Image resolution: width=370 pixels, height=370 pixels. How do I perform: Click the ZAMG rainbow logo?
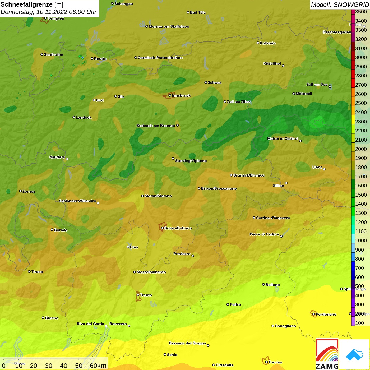click(x=327, y=354)
